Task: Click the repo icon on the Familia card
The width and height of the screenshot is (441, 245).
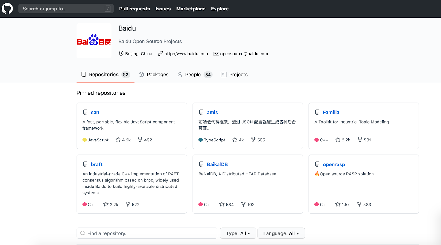Action: [317, 112]
